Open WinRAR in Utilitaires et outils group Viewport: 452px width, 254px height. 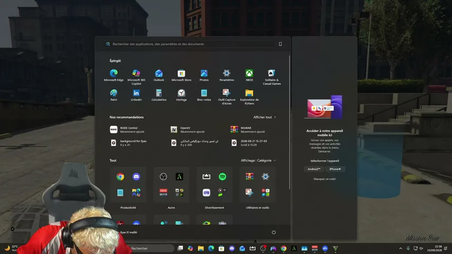[x=250, y=177]
